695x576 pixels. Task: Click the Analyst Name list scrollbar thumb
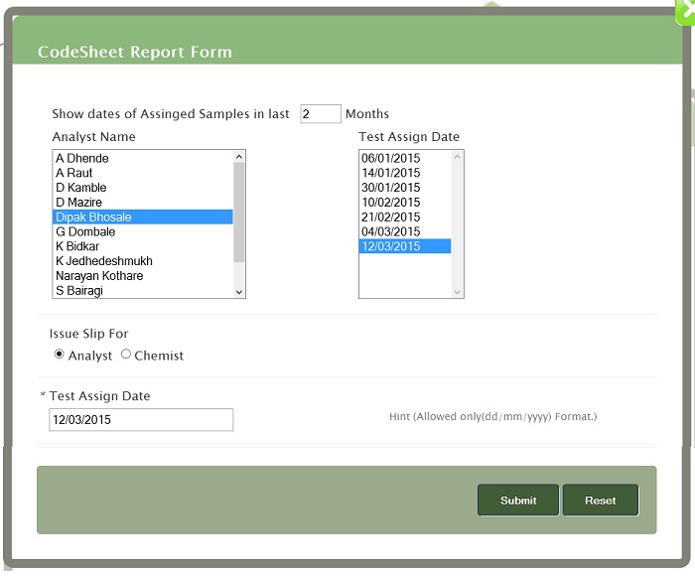point(238,212)
